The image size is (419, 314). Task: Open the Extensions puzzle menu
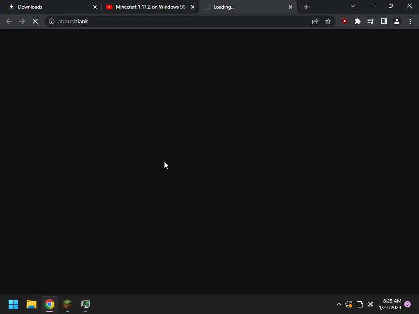point(358,21)
